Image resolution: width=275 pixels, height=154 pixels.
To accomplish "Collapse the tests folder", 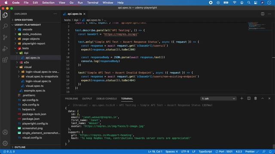I will pyautogui.click(x=25, y=48).
